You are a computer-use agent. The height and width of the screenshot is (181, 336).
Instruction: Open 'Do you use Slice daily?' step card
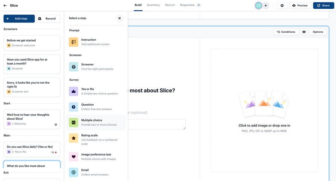32,149
